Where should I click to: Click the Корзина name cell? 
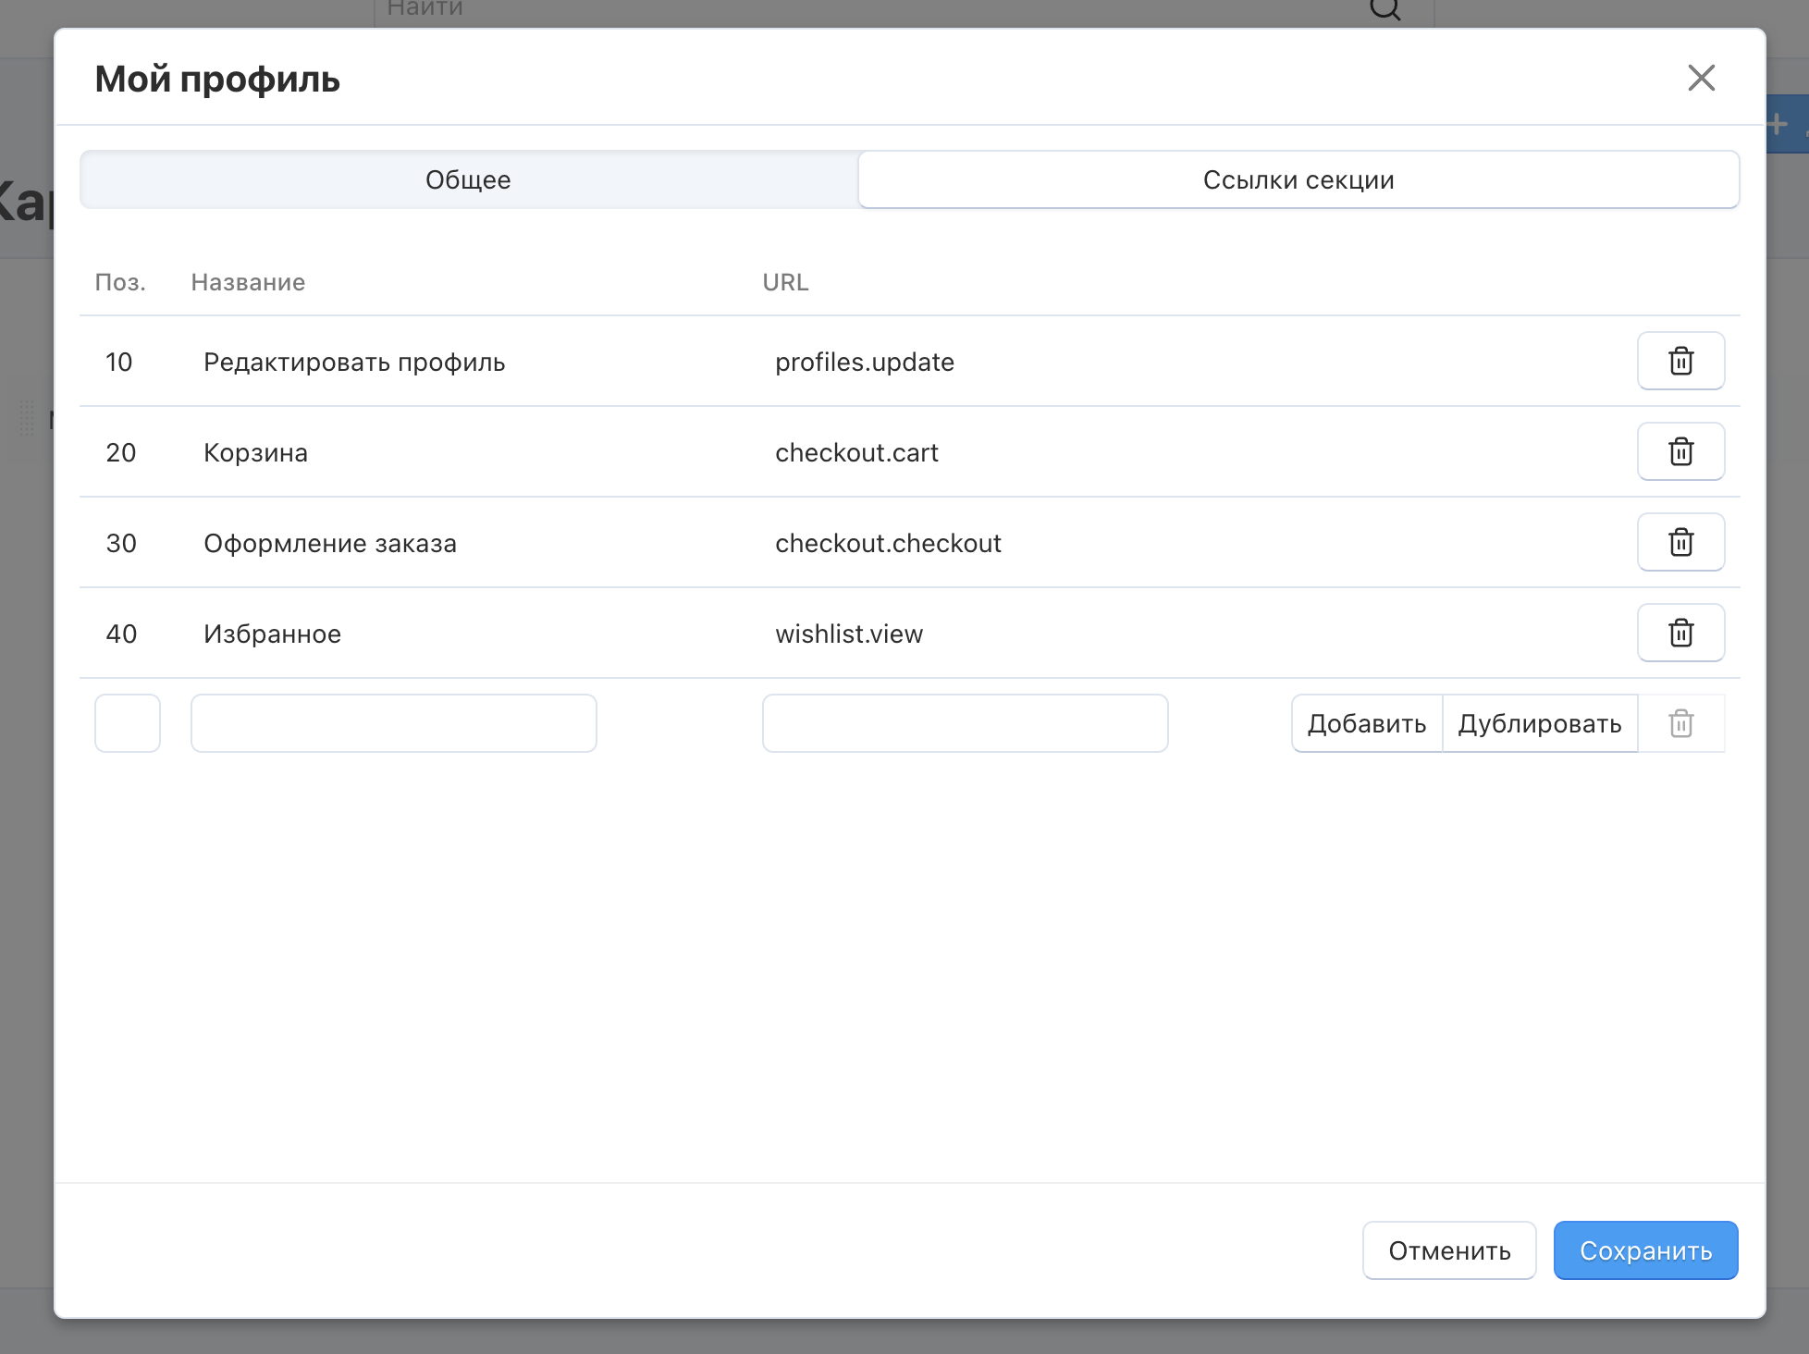click(x=255, y=452)
